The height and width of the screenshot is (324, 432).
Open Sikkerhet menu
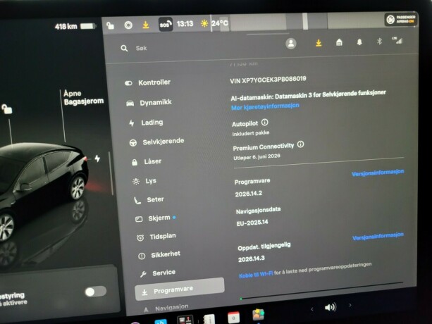(159, 255)
